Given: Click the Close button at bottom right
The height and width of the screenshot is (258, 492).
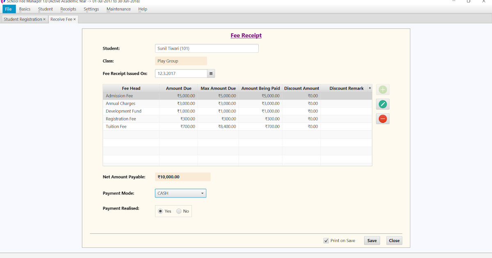Looking at the screenshot, I should 394,240.
